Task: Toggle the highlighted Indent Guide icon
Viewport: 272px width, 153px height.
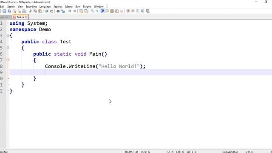Action: (x=102, y=11)
